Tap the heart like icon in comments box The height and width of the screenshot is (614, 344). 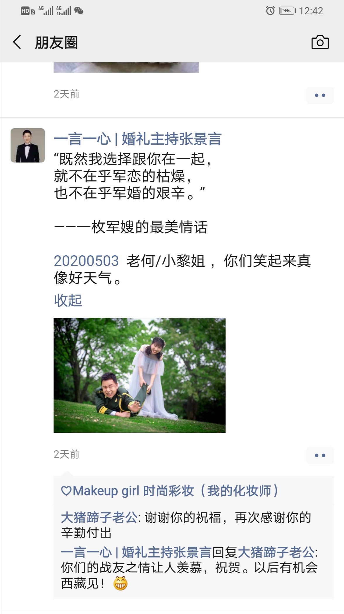tap(66, 491)
